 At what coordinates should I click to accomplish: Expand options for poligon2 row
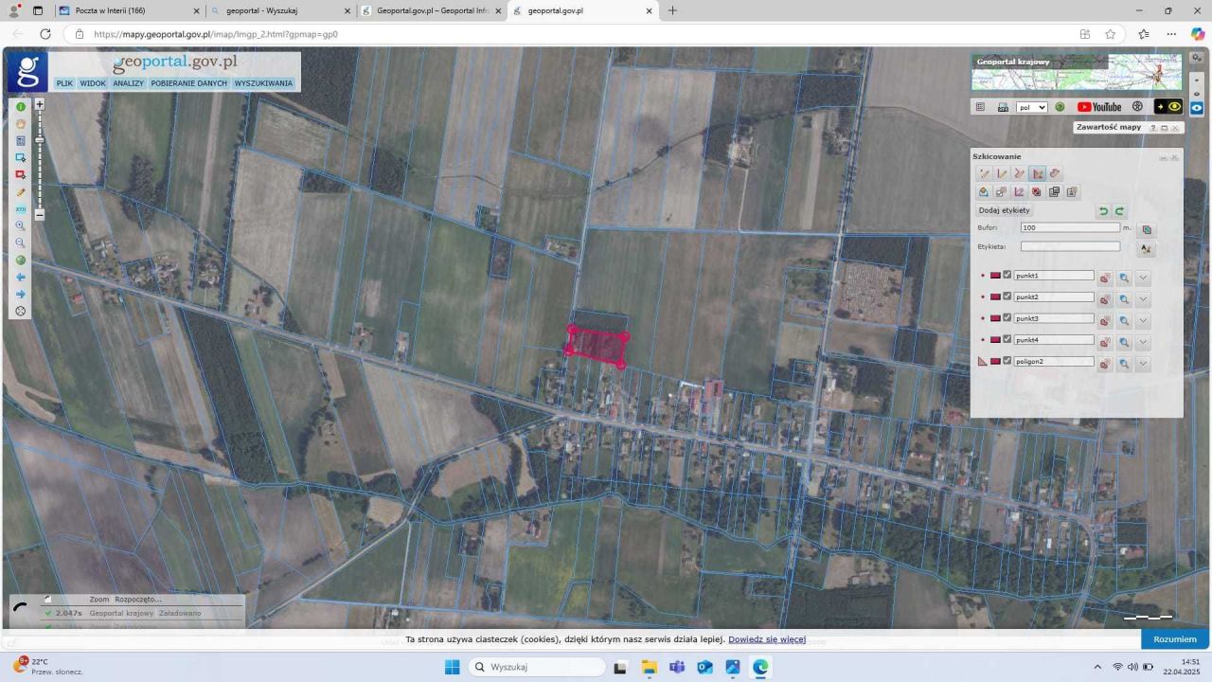[1143, 364]
